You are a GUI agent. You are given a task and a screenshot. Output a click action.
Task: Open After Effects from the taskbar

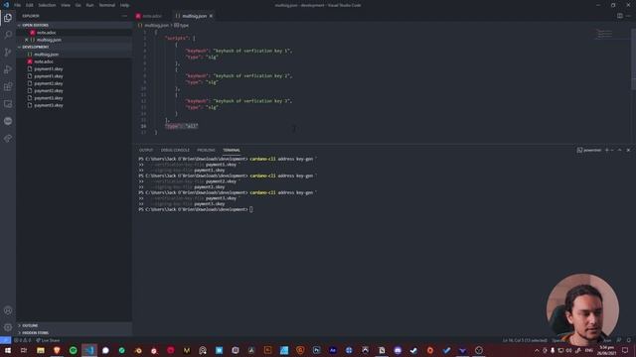click(x=333, y=350)
